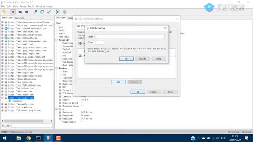Open the black terminal window taskbar icon
This screenshot has width=253, height=142.
point(38,138)
